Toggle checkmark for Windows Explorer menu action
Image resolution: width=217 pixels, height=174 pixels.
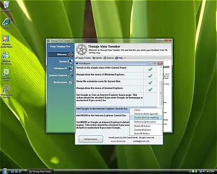coord(150,75)
